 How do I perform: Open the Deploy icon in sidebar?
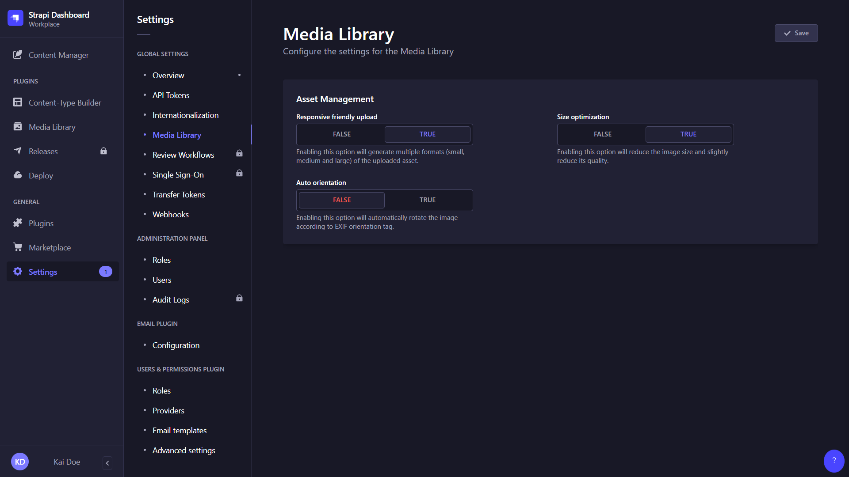pyautogui.click(x=18, y=175)
